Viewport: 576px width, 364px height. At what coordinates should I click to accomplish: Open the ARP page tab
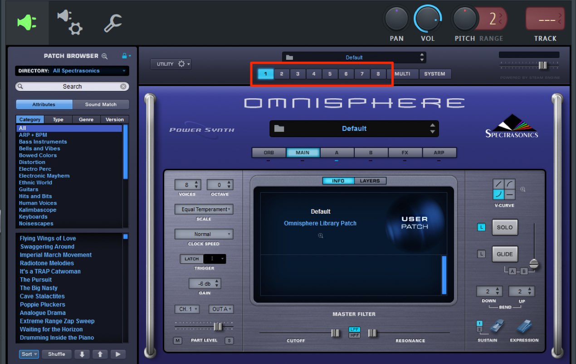tap(439, 153)
